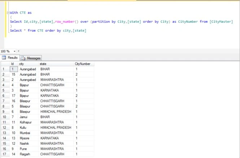This screenshot has height=158, width=240.
Task: Click the scroll arrow beside the zoom box
Action: 18,51
